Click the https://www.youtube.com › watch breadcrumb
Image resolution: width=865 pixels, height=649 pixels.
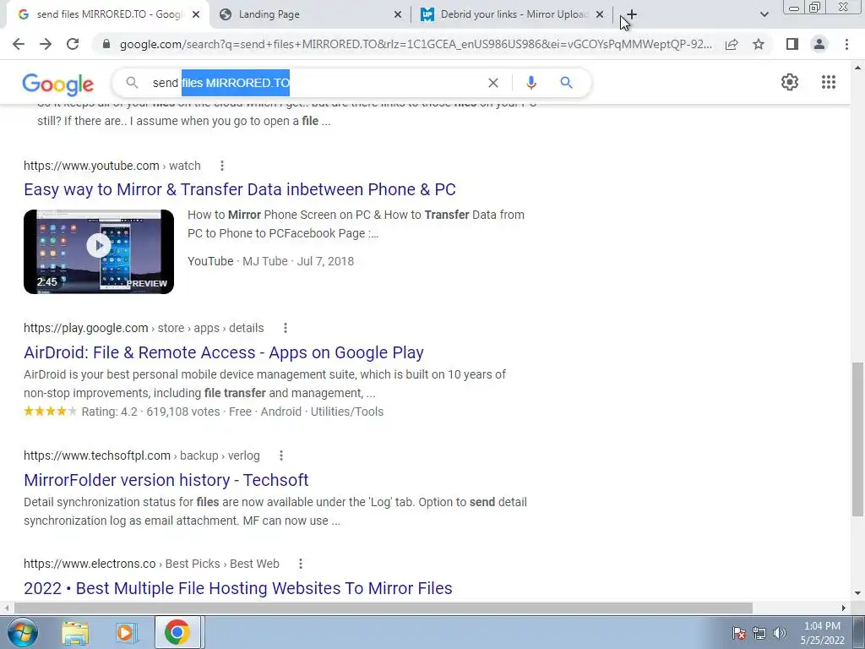click(x=112, y=166)
